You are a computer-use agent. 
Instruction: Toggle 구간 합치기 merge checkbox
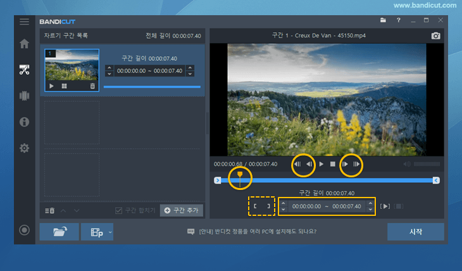(x=119, y=211)
